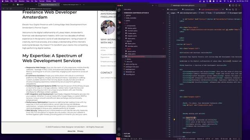Expand the TIMELINE section in the sidebar
Viewport: 250px width, 140px height.
tap(127, 136)
